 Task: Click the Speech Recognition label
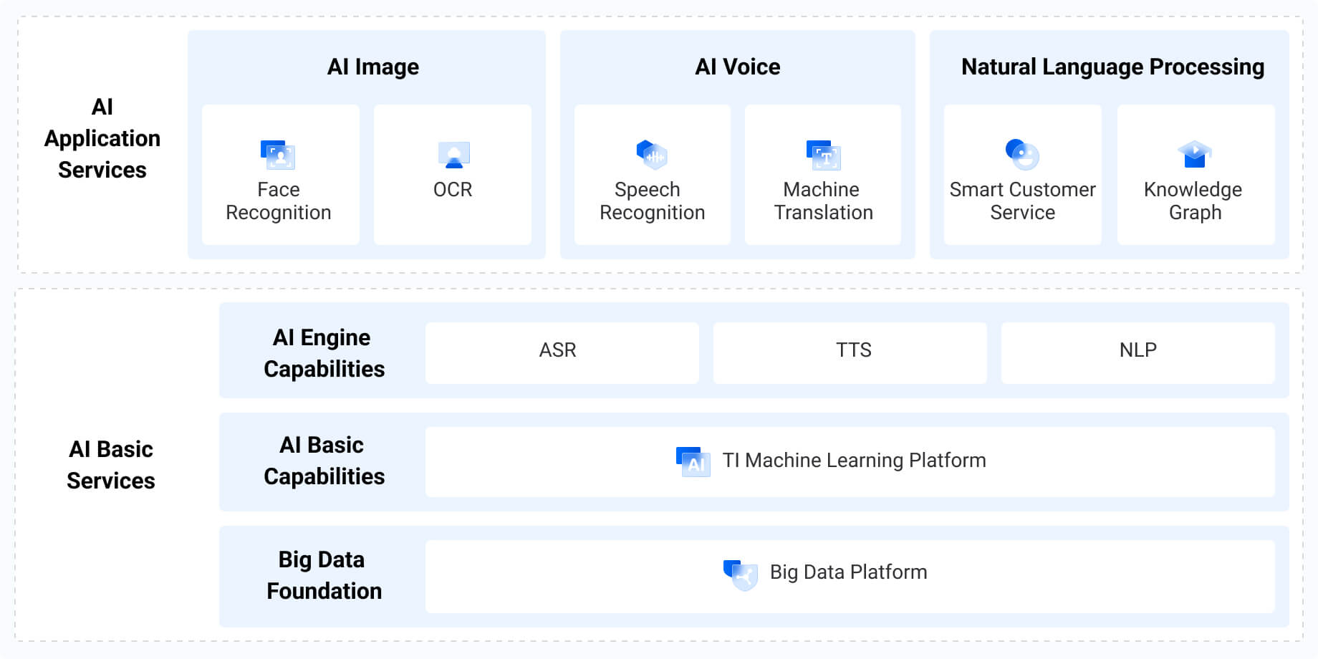[x=652, y=201]
